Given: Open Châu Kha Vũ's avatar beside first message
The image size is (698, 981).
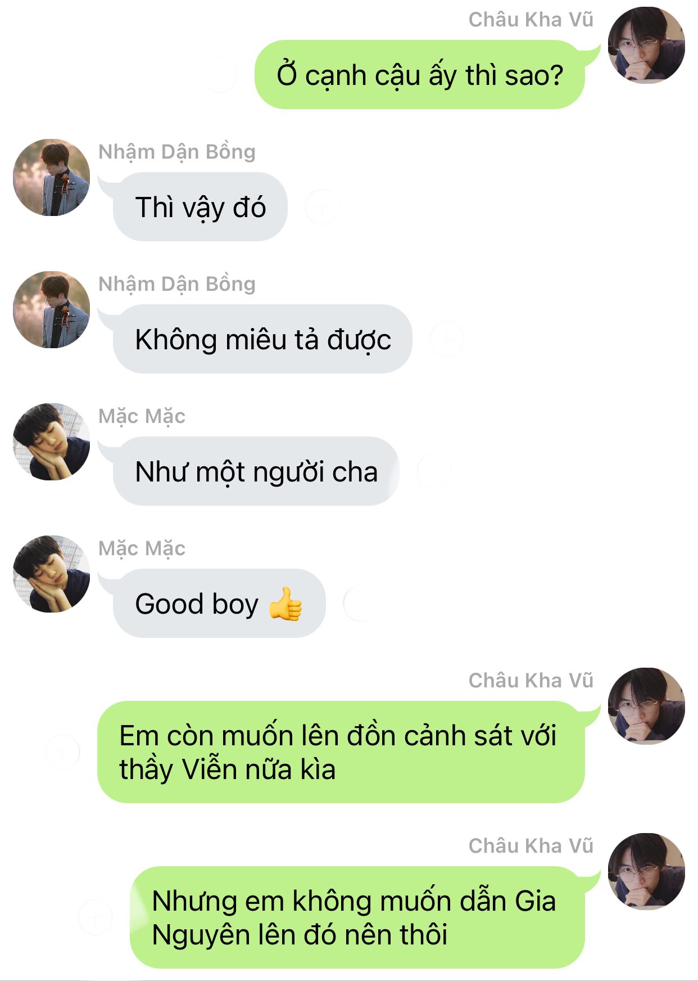Looking at the screenshot, I should [x=646, y=45].
